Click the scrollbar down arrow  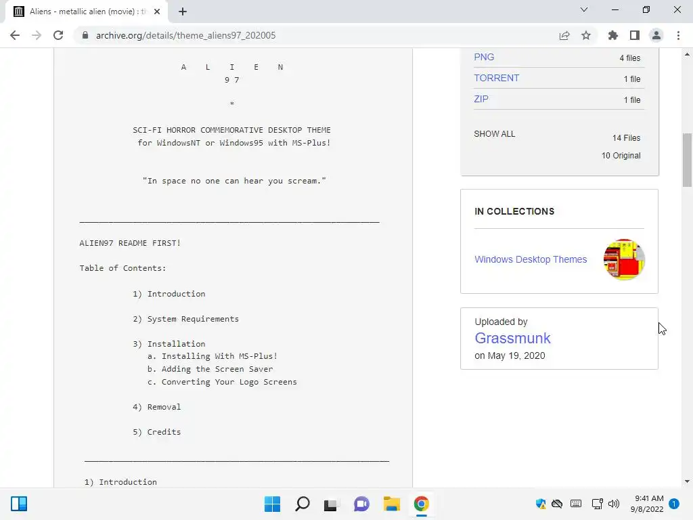(x=688, y=481)
